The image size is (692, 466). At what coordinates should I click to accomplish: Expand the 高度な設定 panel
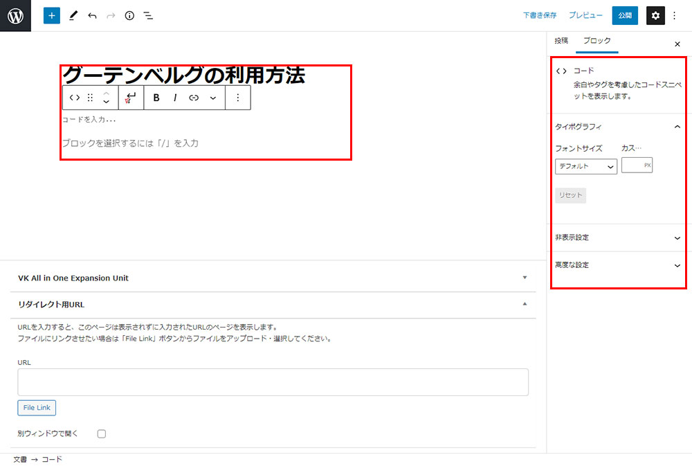(x=617, y=265)
